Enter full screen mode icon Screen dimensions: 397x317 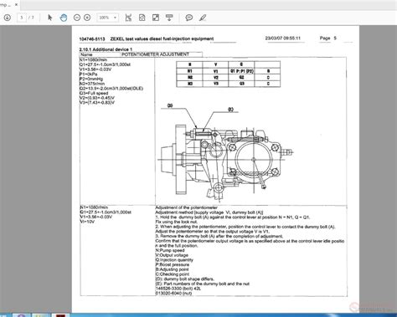156,18
